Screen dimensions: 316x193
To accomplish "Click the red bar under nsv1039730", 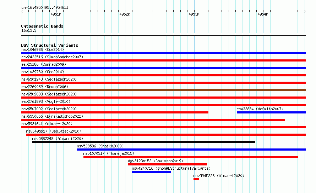I will click(163, 75).
